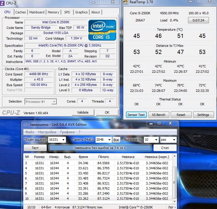This screenshot has width=217, height=209.
Task: Open the Graphics tab in CPU-Z
Action: click(x=81, y=12)
